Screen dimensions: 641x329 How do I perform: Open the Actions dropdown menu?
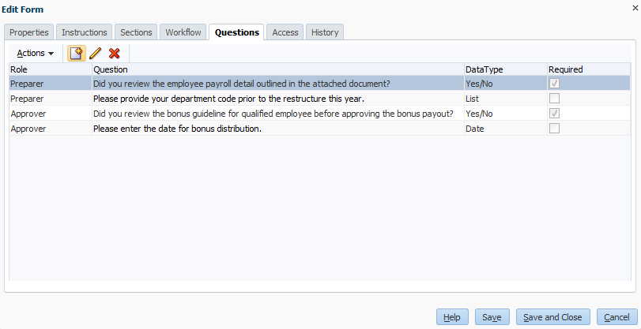(36, 54)
